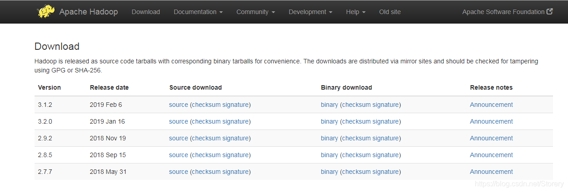Open binary signature for version 2.9.2
The image size is (568, 192).
click(386, 138)
